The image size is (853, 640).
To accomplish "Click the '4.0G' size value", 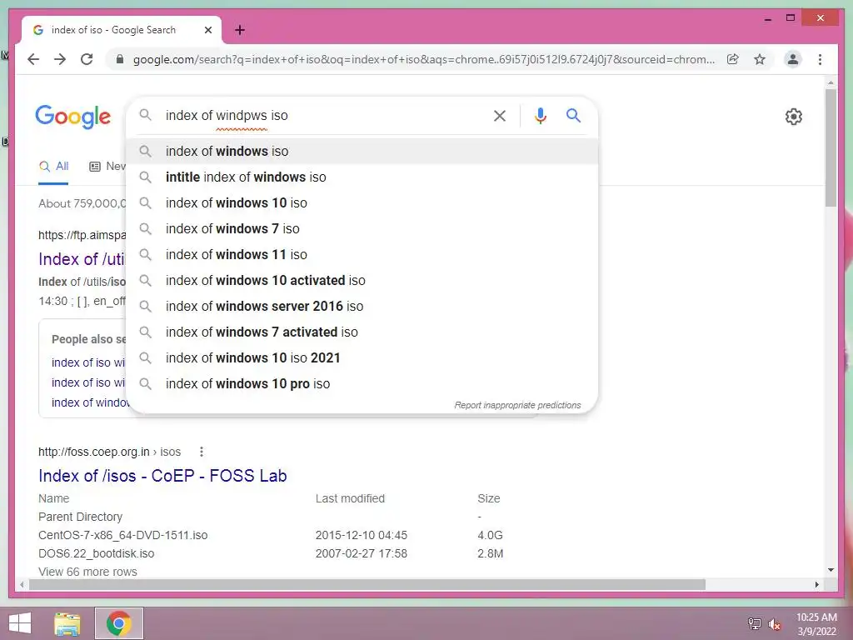I will 490,536.
